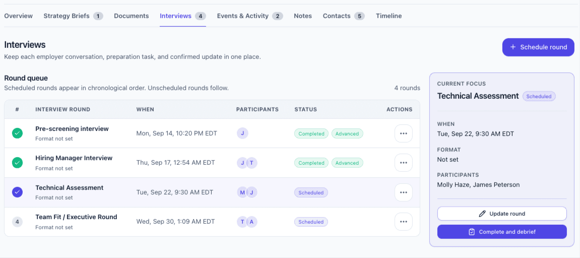Switch to the Overview tab
This screenshot has height=258, width=580.
tap(19, 16)
